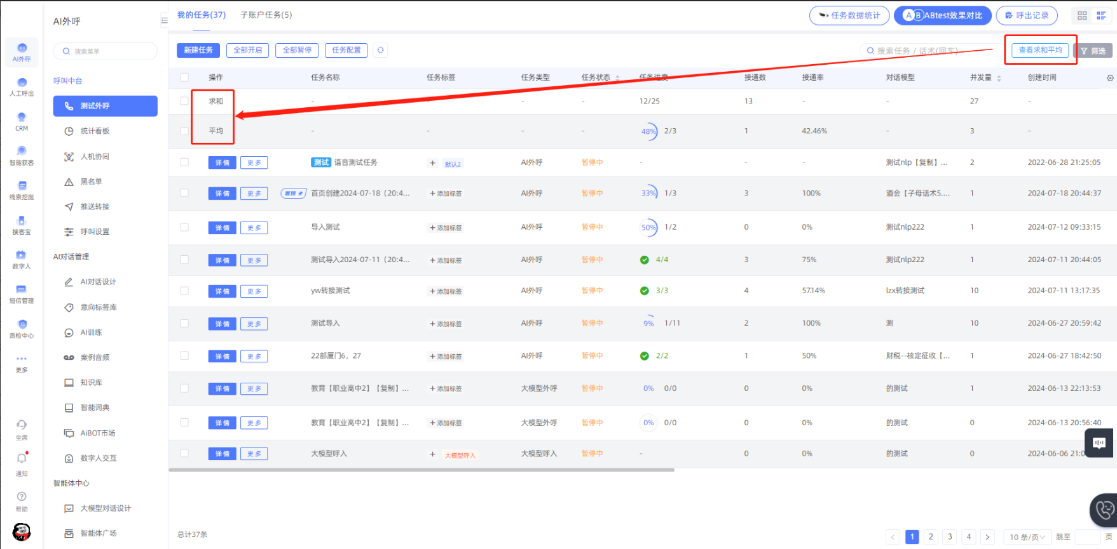Sort by 并发量 column arrows
Screen dimensions: 1117x549
point(999,78)
